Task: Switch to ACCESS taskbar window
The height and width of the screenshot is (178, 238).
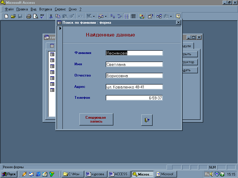Action: 119,174
